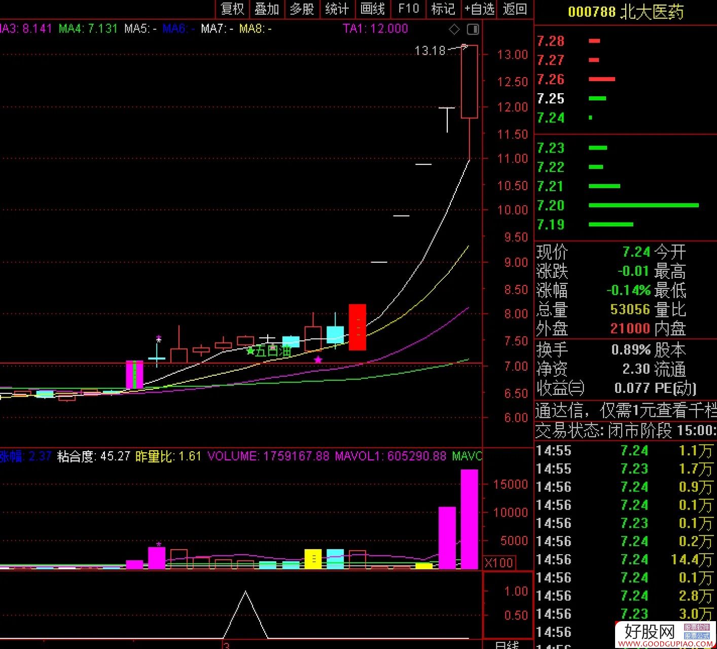Click the 总量 value 53056
The height and width of the screenshot is (649, 717).
tap(630, 310)
